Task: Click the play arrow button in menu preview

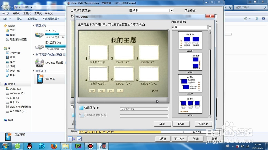Action: pyautogui.click(x=120, y=91)
